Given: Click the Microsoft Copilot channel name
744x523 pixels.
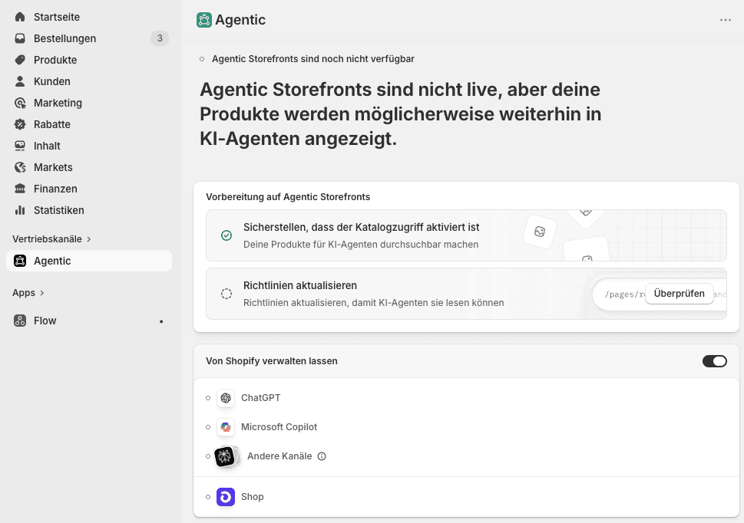Looking at the screenshot, I should [279, 427].
